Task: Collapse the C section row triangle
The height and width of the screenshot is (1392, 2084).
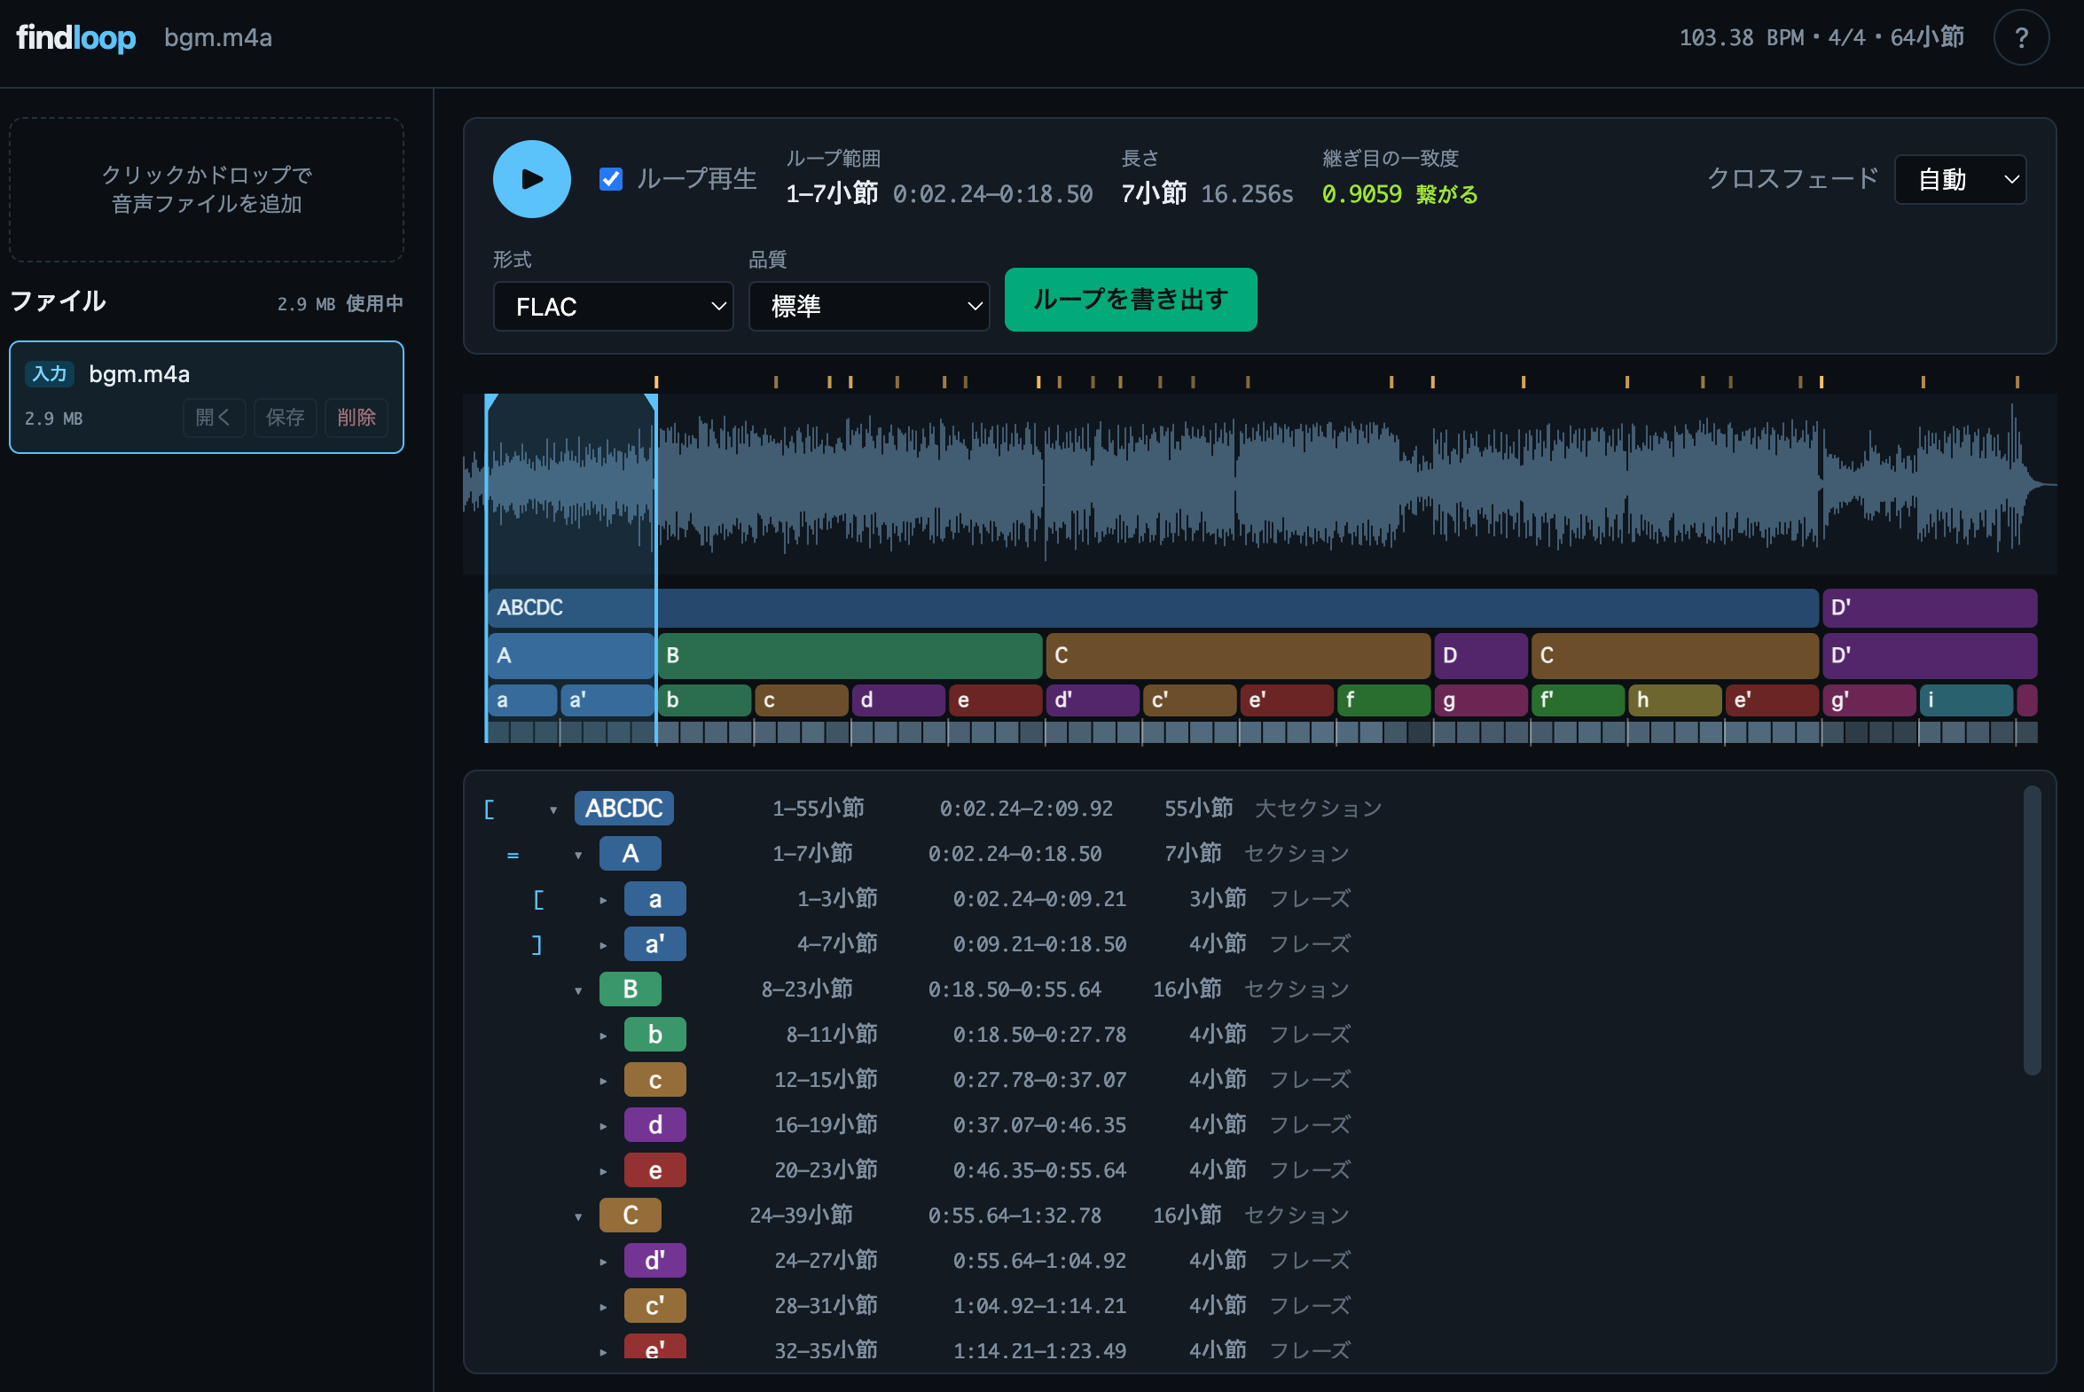Action: pyautogui.click(x=578, y=1216)
